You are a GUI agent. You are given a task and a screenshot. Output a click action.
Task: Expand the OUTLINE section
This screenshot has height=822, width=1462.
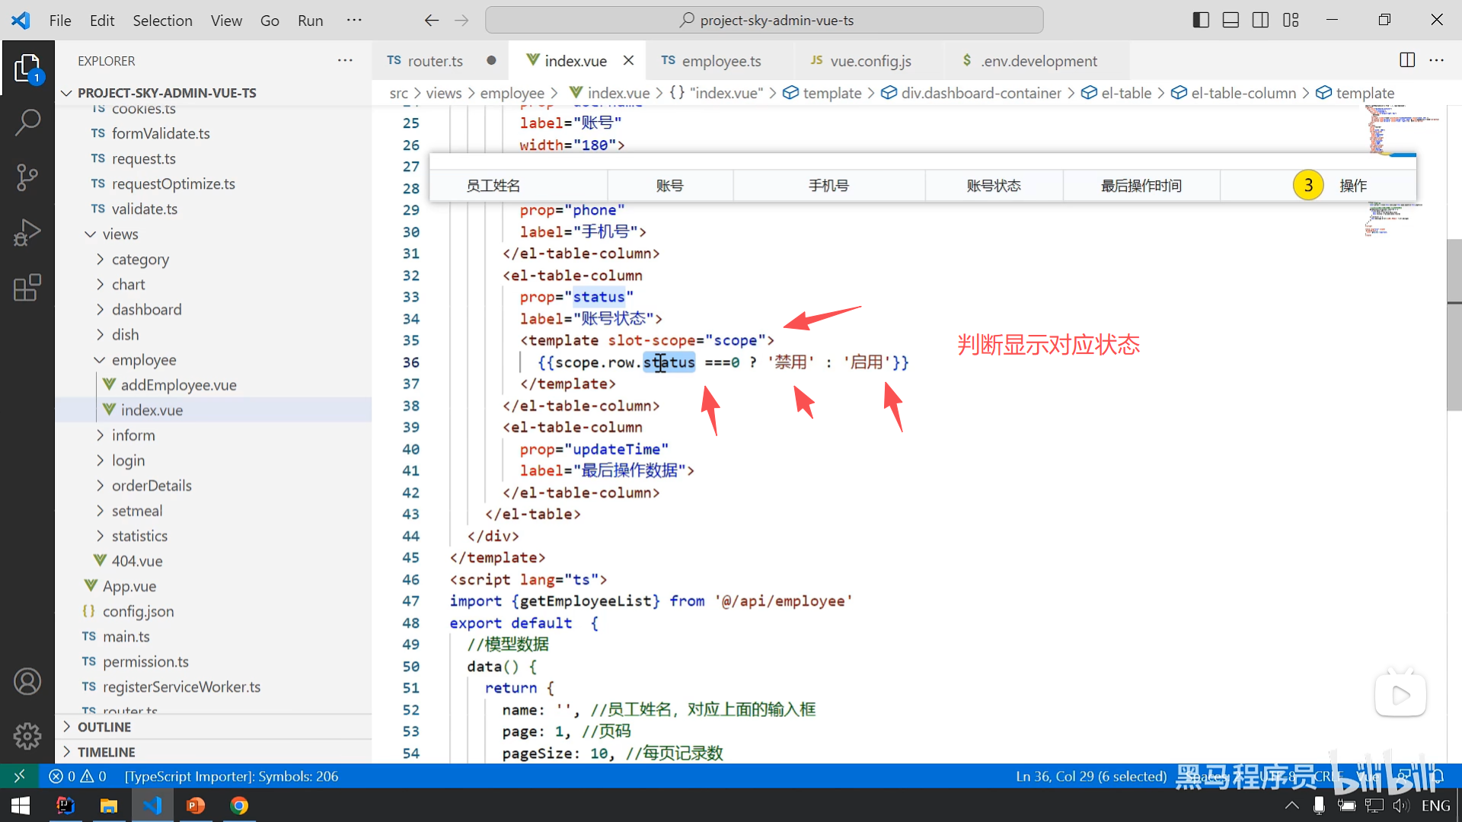point(104,727)
